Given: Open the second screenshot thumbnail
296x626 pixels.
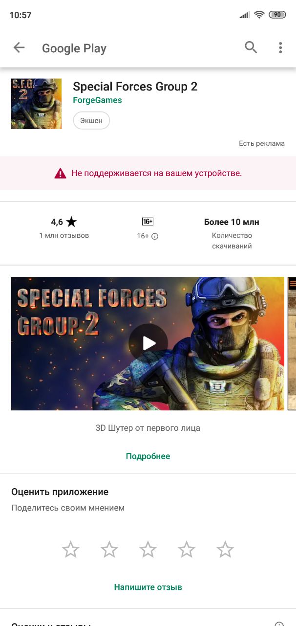Looking at the screenshot, I should tap(292, 343).
